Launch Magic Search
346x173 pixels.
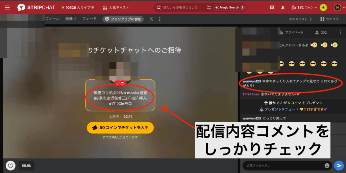coord(229,7)
